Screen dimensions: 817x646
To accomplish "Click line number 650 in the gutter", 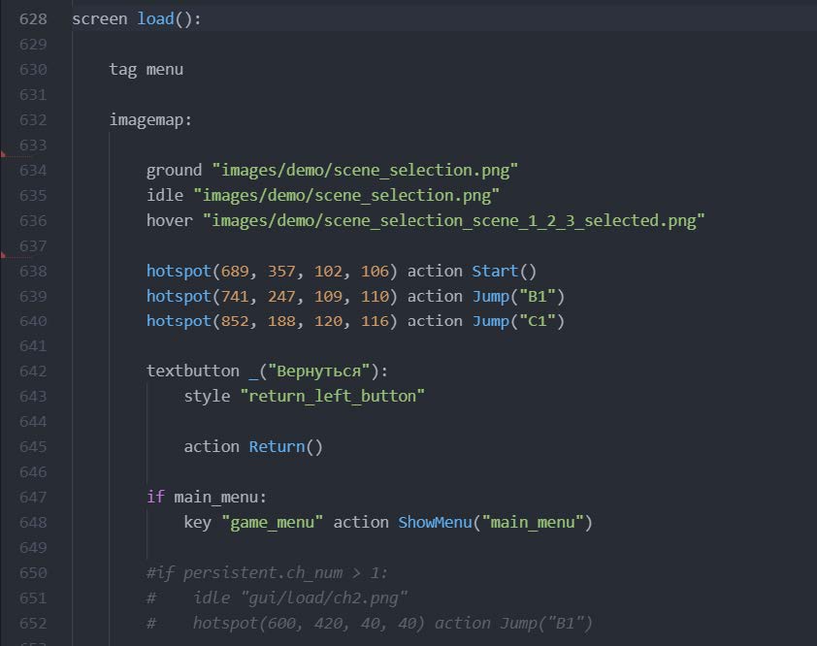I will point(33,573).
